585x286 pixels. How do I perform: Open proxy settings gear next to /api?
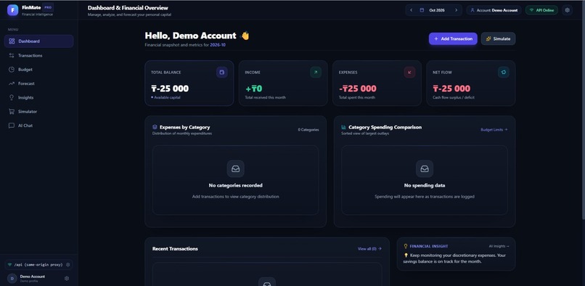(x=68, y=265)
